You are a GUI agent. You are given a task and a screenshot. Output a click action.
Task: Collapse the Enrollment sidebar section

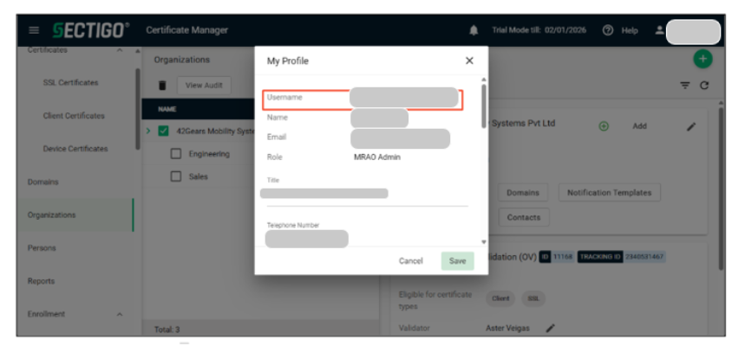pyautogui.click(x=119, y=314)
